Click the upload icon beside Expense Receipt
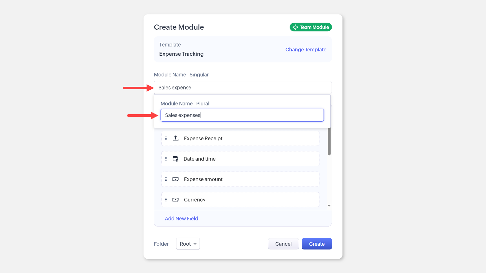Screen dimensions: 486x273 [x=175, y=138]
